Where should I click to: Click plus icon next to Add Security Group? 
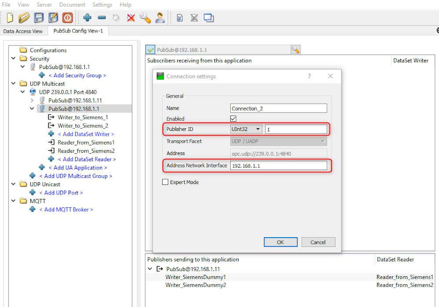click(42, 75)
